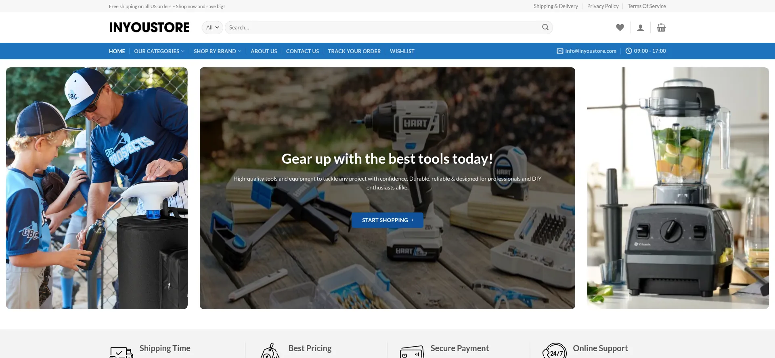The image size is (775, 358).
Task: Click the clock icon beside 09:00 - 17:00
Action: (x=628, y=51)
